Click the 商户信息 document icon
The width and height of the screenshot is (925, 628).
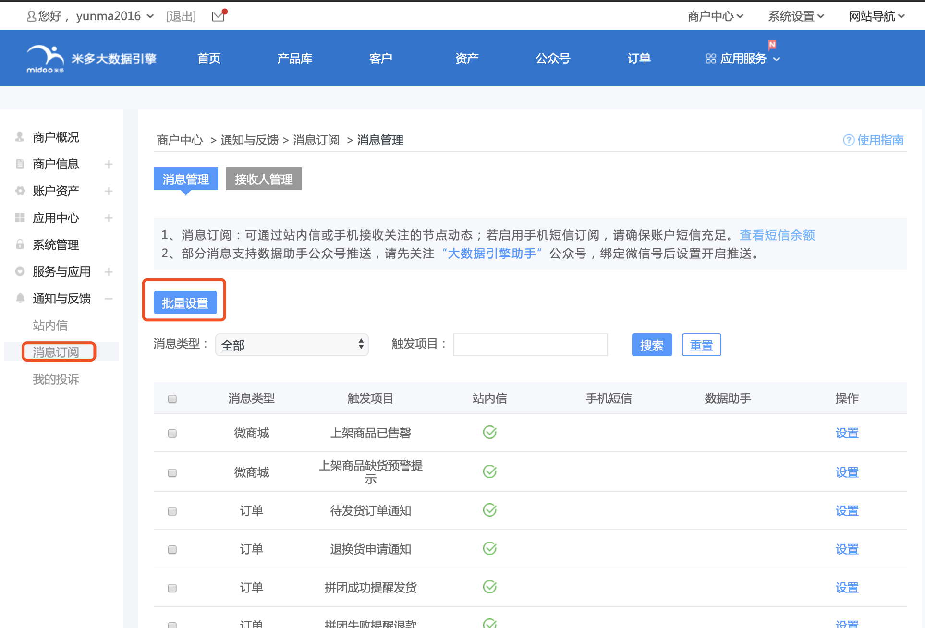click(20, 164)
